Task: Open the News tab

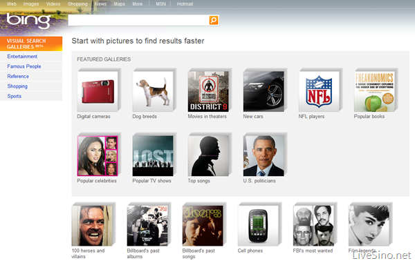Action: 100,4
